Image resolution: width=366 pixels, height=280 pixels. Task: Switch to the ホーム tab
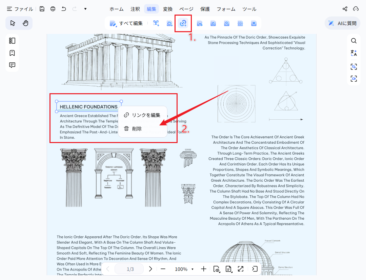117,9
